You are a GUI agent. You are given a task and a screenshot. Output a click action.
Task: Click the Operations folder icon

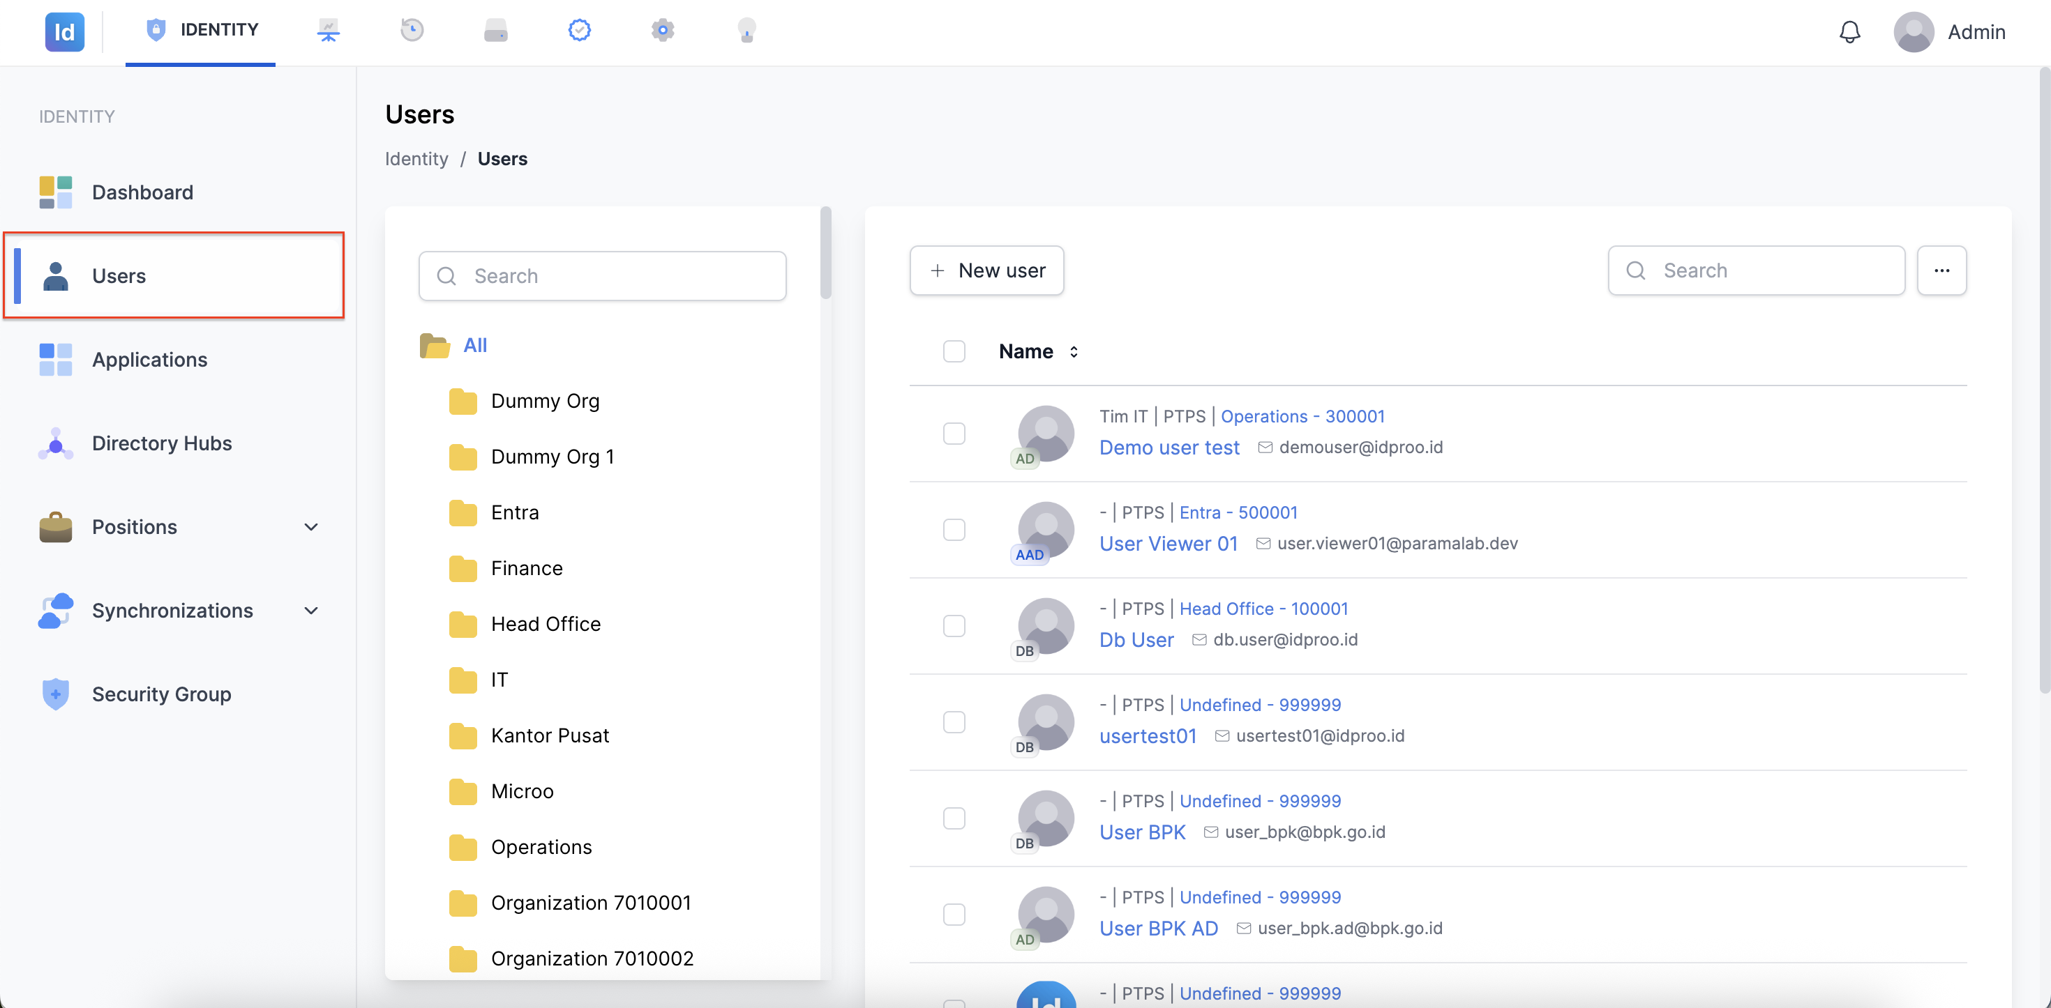click(x=463, y=847)
